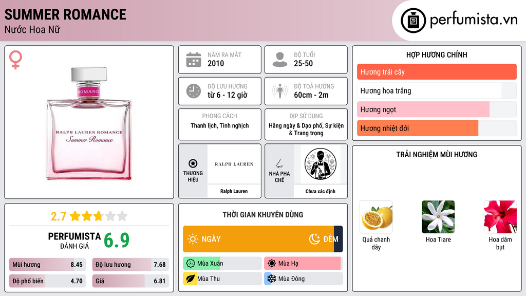This screenshot has height=296, width=526.
Task: Click the perfumista.vn bottle logo icon
Action: (413, 21)
